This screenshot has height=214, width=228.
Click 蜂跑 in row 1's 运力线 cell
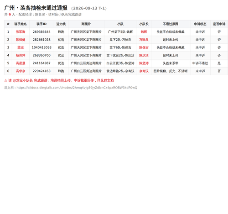click(x=61, y=32)
